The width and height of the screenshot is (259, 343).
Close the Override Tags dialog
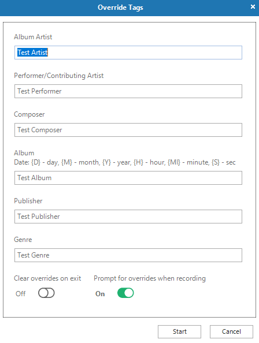pos(253,7)
